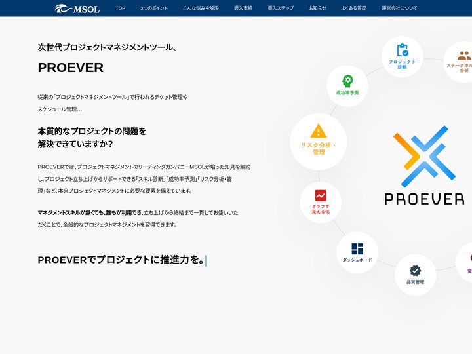Click the リスク分析・管理 warning triangle icon
472x354 pixels.
[318, 130]
